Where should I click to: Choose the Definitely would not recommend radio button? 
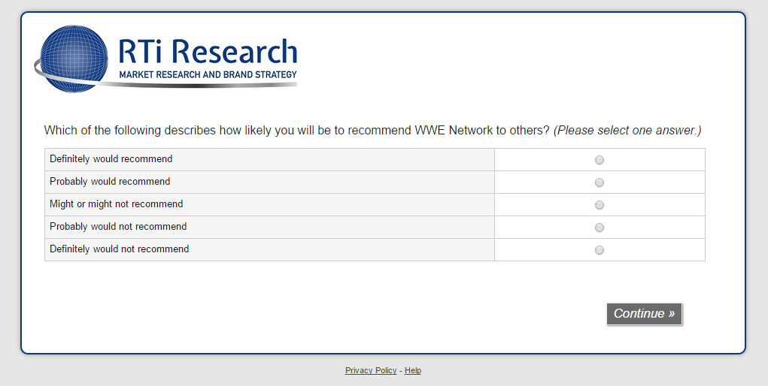600,250
